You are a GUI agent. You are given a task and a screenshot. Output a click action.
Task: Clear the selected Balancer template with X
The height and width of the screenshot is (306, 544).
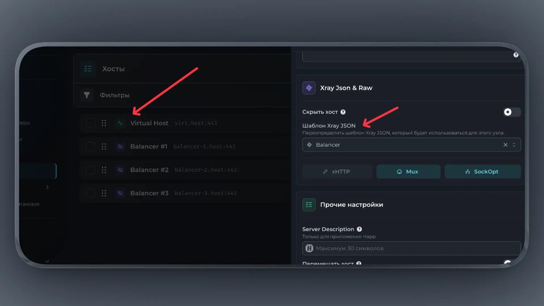click(505, 145)
